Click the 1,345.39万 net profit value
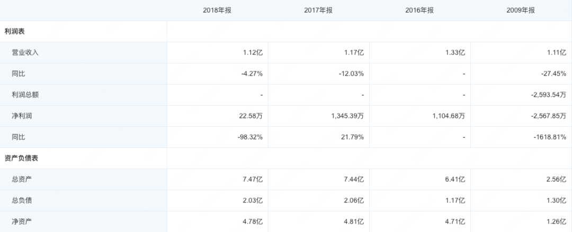Screen dimensions: 572x232 point(343,116)
